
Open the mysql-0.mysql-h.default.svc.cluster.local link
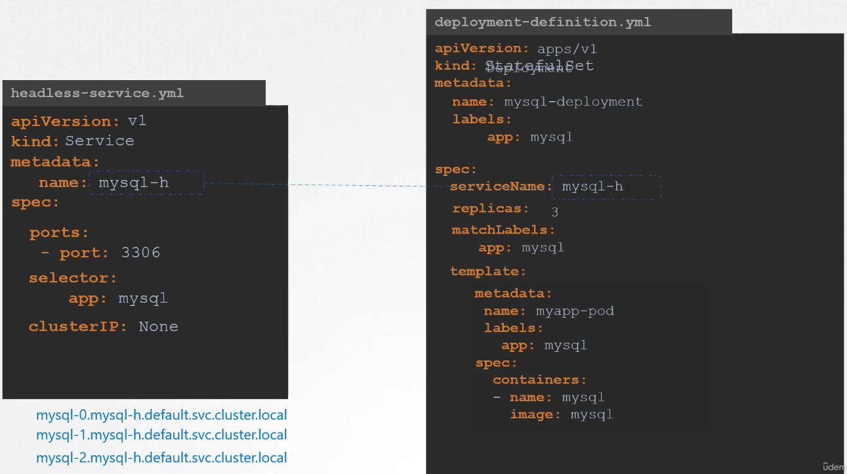(161, 416)
